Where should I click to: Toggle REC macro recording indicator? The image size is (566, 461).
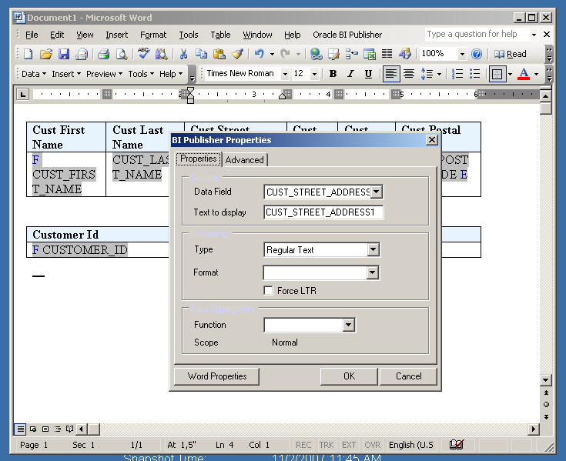(303, 445)
